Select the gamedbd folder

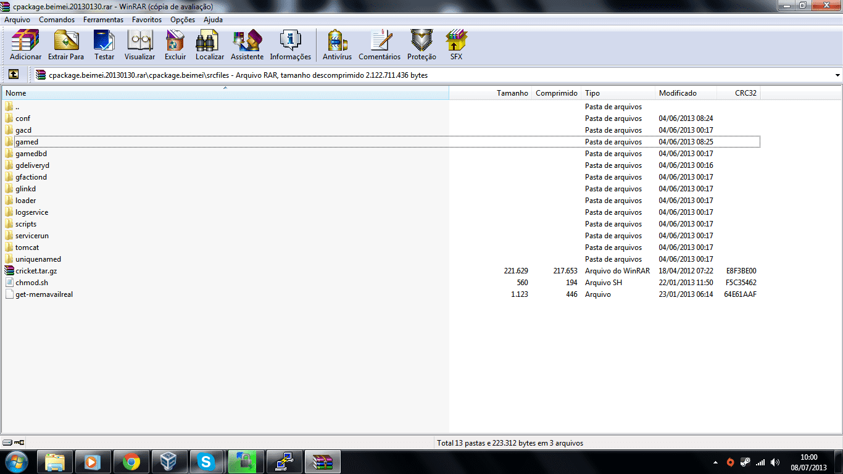pos(381,154)
